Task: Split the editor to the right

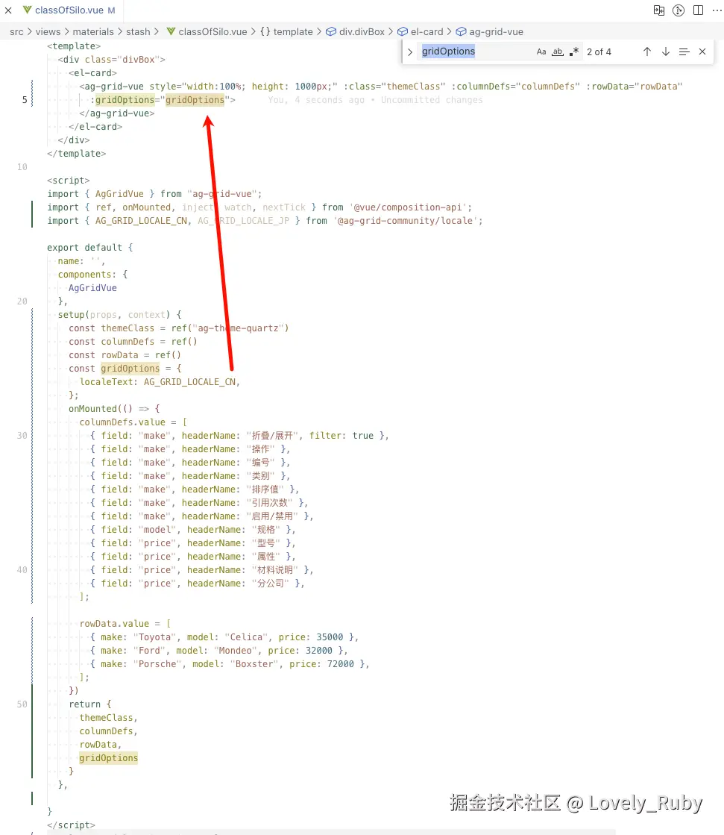Action: point(699,10)
